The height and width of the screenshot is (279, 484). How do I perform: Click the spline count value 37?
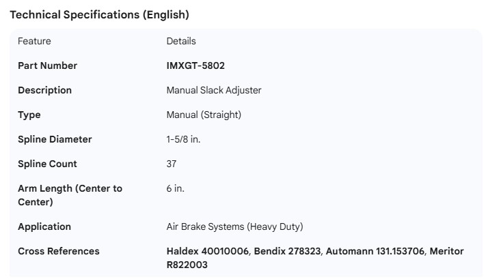(172, 164)
